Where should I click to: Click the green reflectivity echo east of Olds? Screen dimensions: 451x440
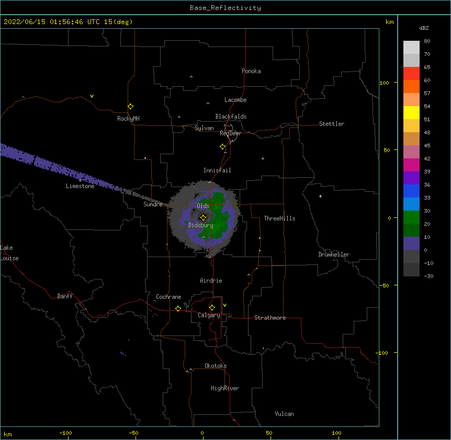[x=219, y=215]
